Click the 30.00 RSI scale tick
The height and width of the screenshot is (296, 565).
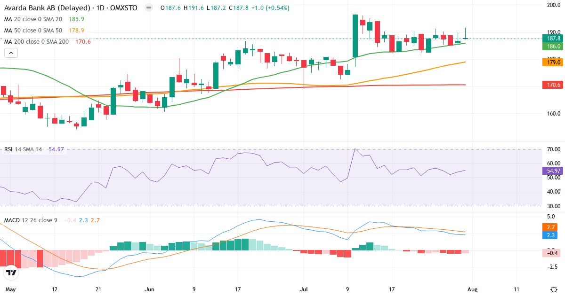point(553,206)
